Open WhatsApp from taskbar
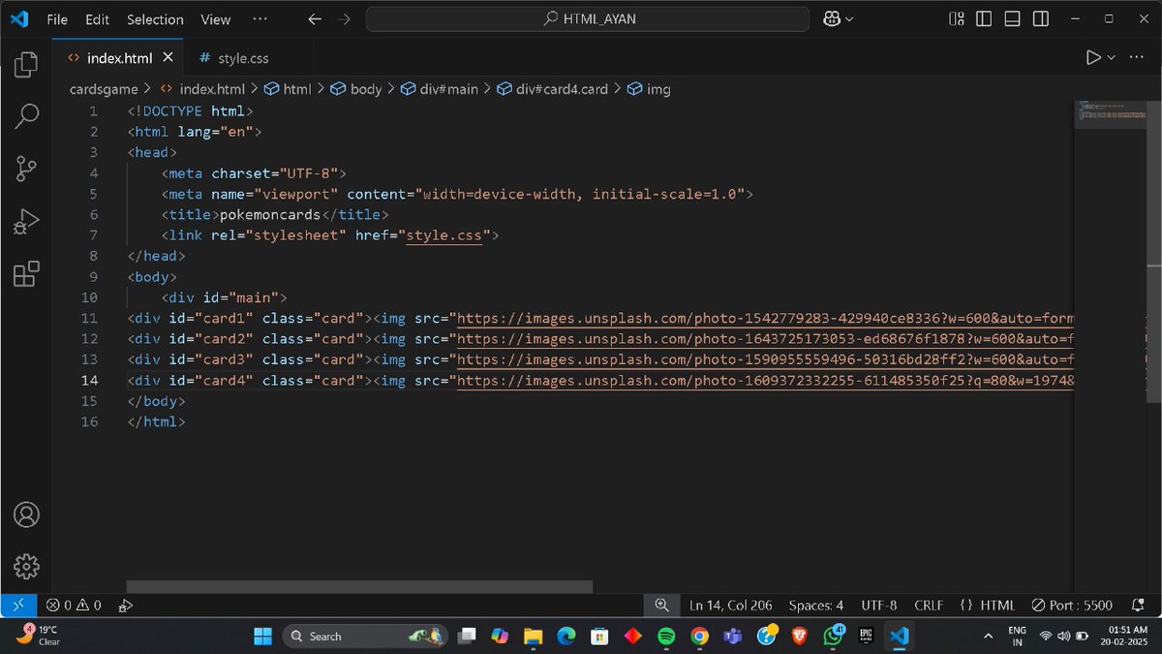The image size is (1162, 654). click(x=833, y=636)
